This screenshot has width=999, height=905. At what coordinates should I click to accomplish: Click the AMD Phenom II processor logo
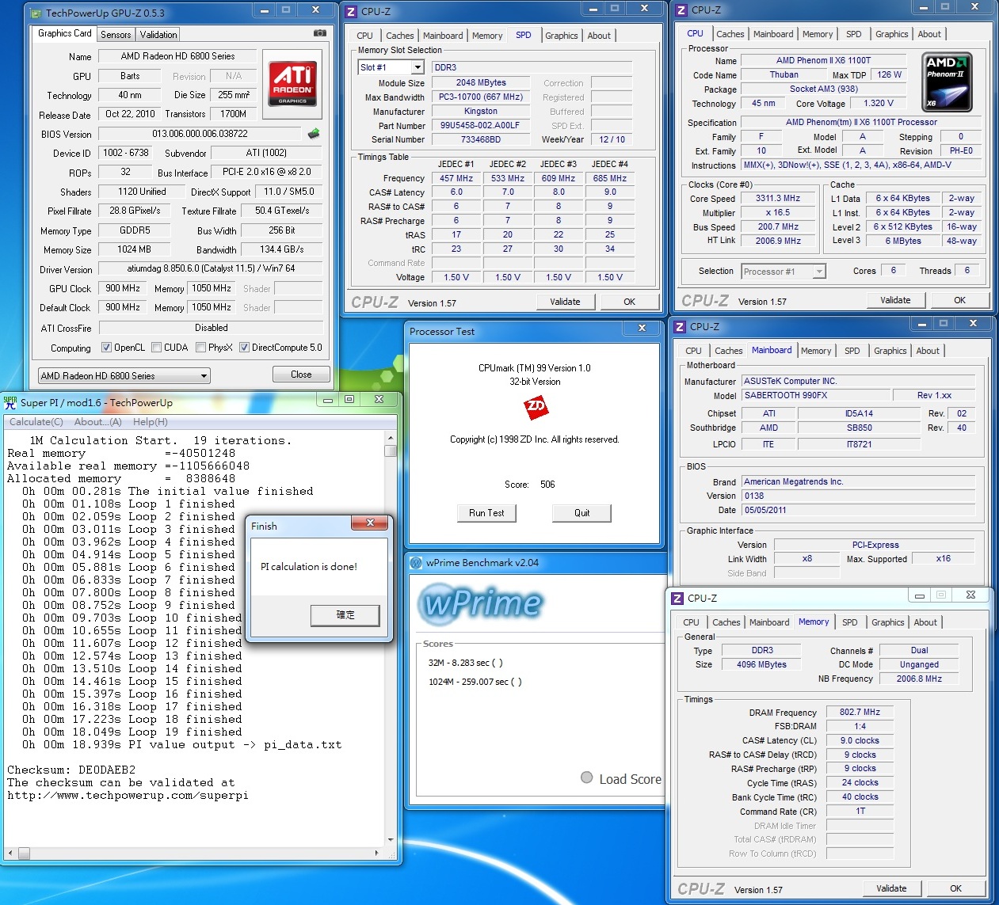pyautogui.click(x=947, y=82)
